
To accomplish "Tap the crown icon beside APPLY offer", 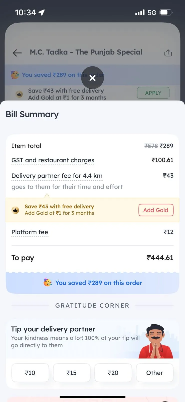I will (x=19, y=94).
